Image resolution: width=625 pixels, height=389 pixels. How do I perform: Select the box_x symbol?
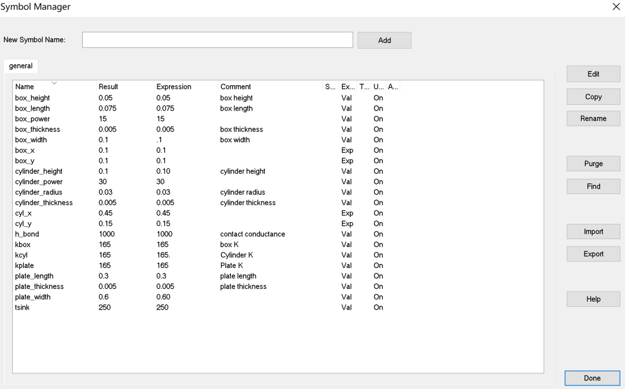pos(25,151)
